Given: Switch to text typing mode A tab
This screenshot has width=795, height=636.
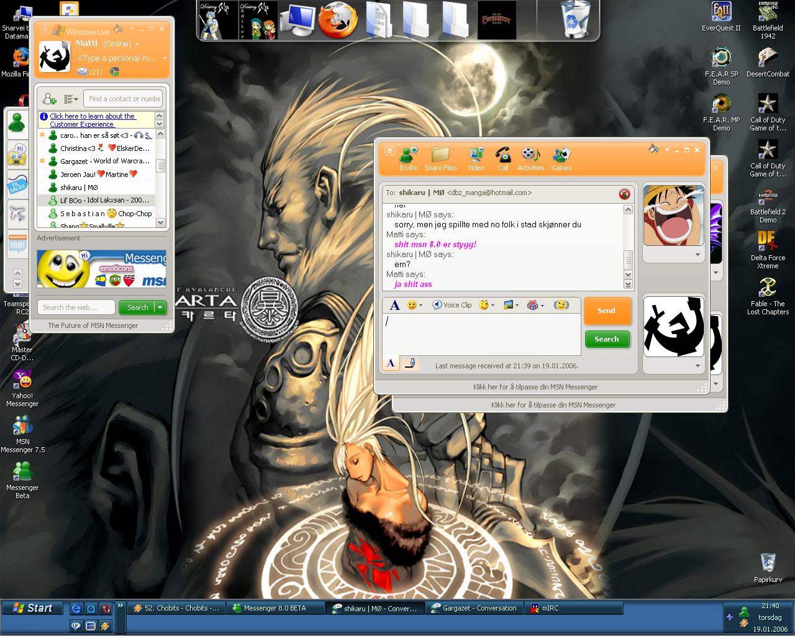Looking at the screenshot, I should (x=391, y=363).
